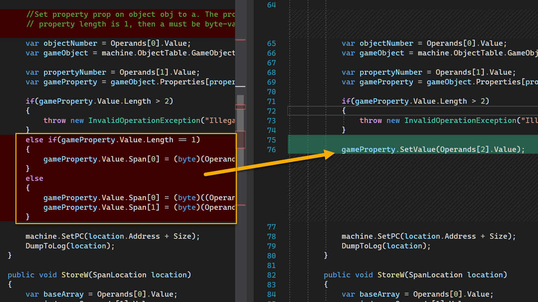538x302 pixels.
Task: Click the objectNumber variable on line 65
Action: point(386,43)
